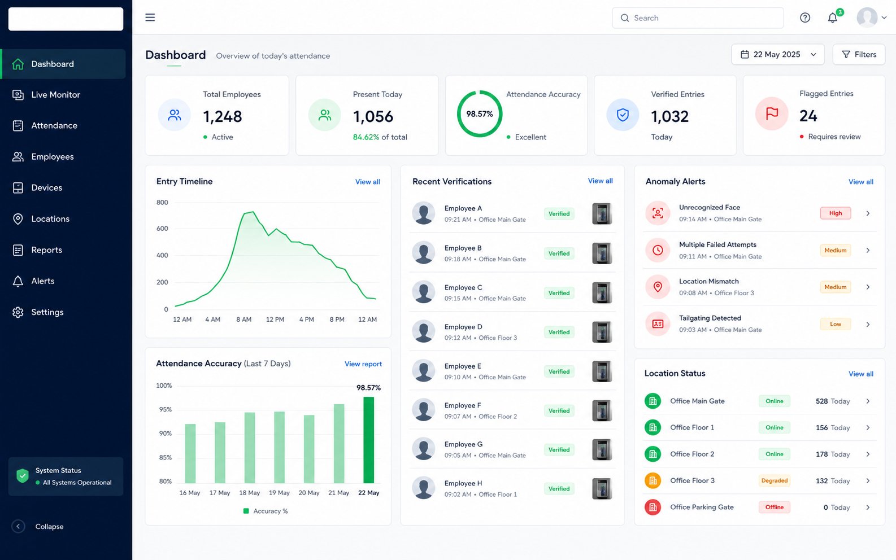The image size is (896, 560).
Task: Open Employee A verification photo thumbnail
Action: click(x=602, y=214)
